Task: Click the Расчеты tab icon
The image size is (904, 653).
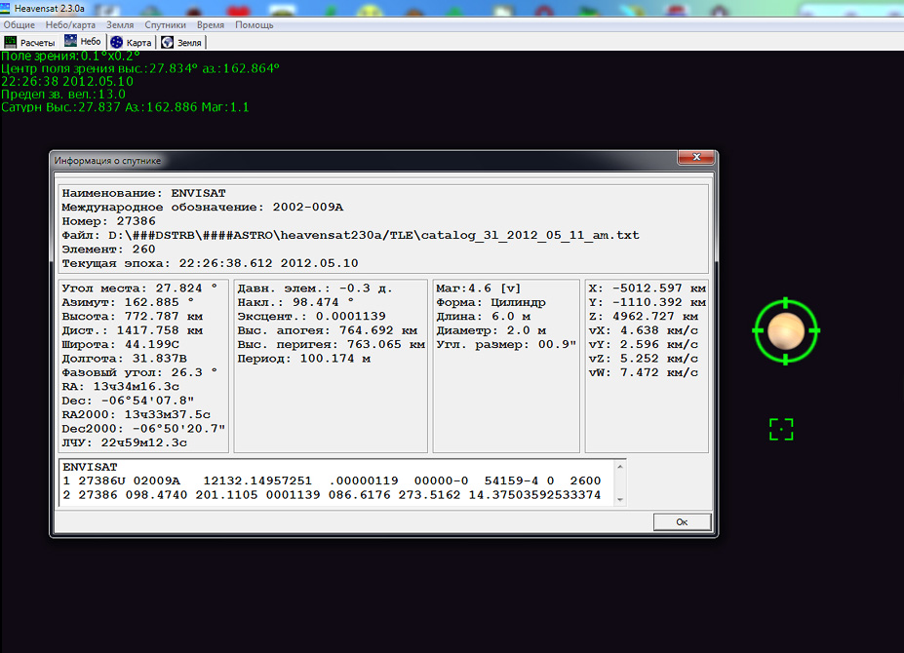Action: (11, 43)
